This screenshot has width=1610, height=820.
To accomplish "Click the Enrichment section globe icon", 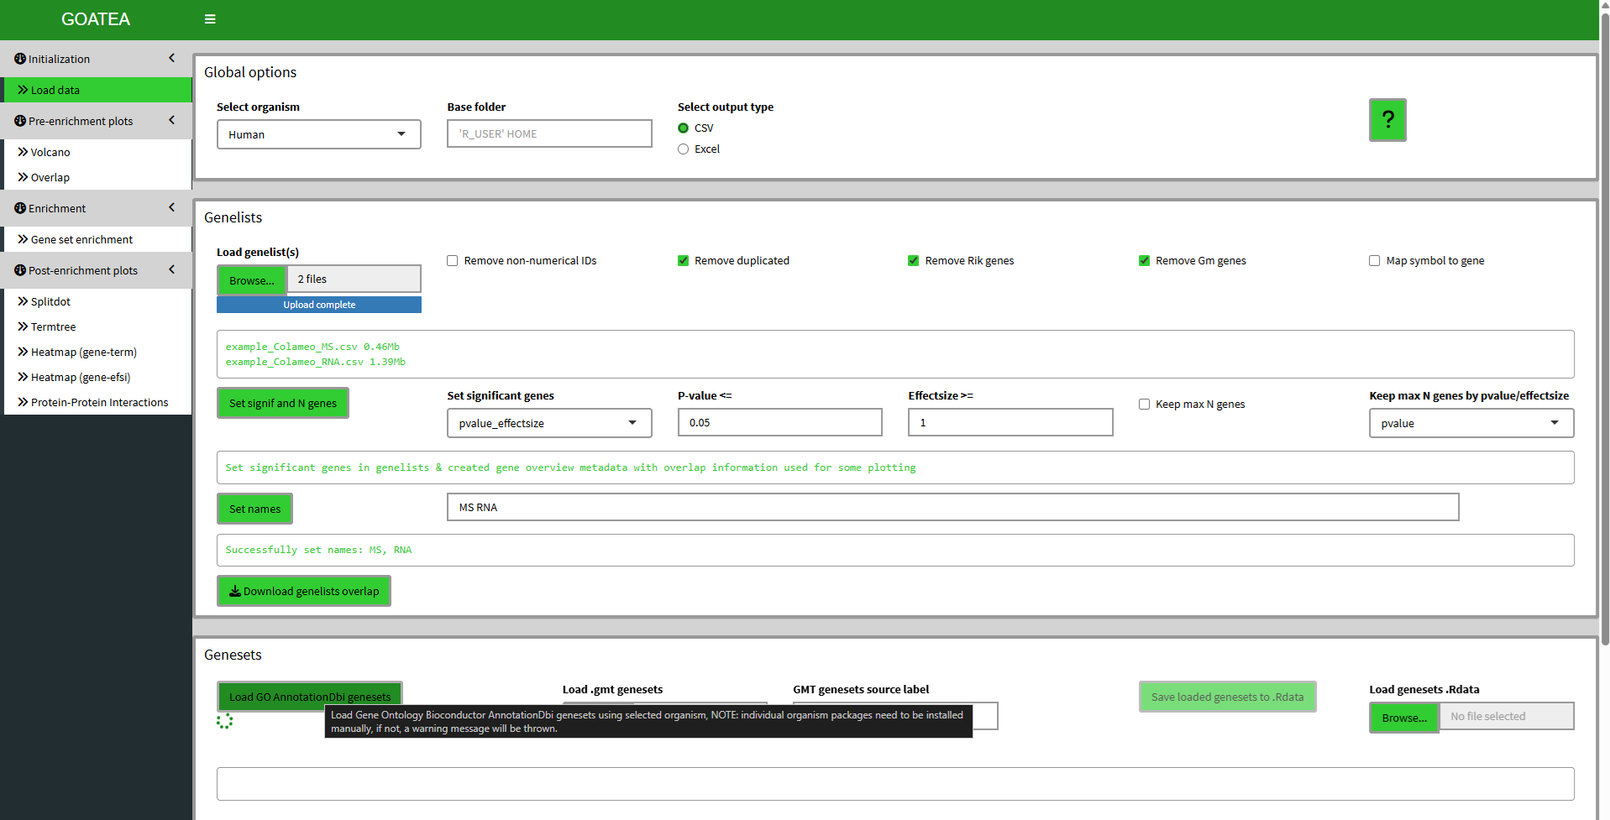I will pyautogui.click(x=20, y=208).
